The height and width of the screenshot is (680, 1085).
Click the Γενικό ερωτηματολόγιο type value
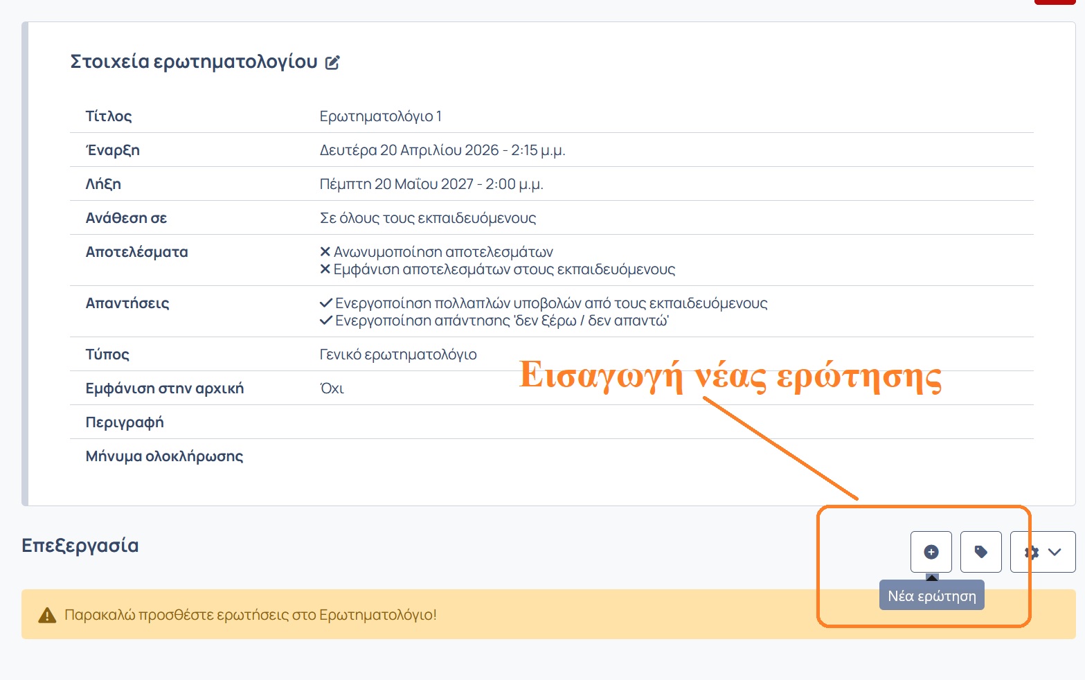pos(397,355)
